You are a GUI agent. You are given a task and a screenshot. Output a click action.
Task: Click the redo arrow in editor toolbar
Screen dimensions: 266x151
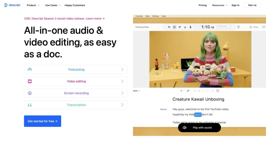pos(179,27)
